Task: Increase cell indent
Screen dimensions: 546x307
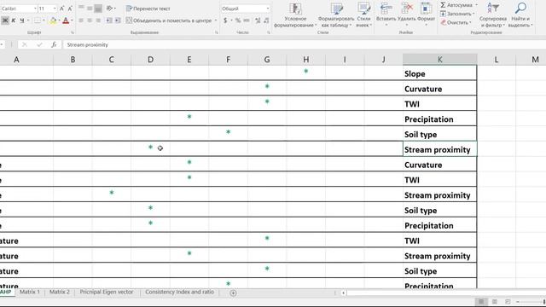Action: pos(118,20)
